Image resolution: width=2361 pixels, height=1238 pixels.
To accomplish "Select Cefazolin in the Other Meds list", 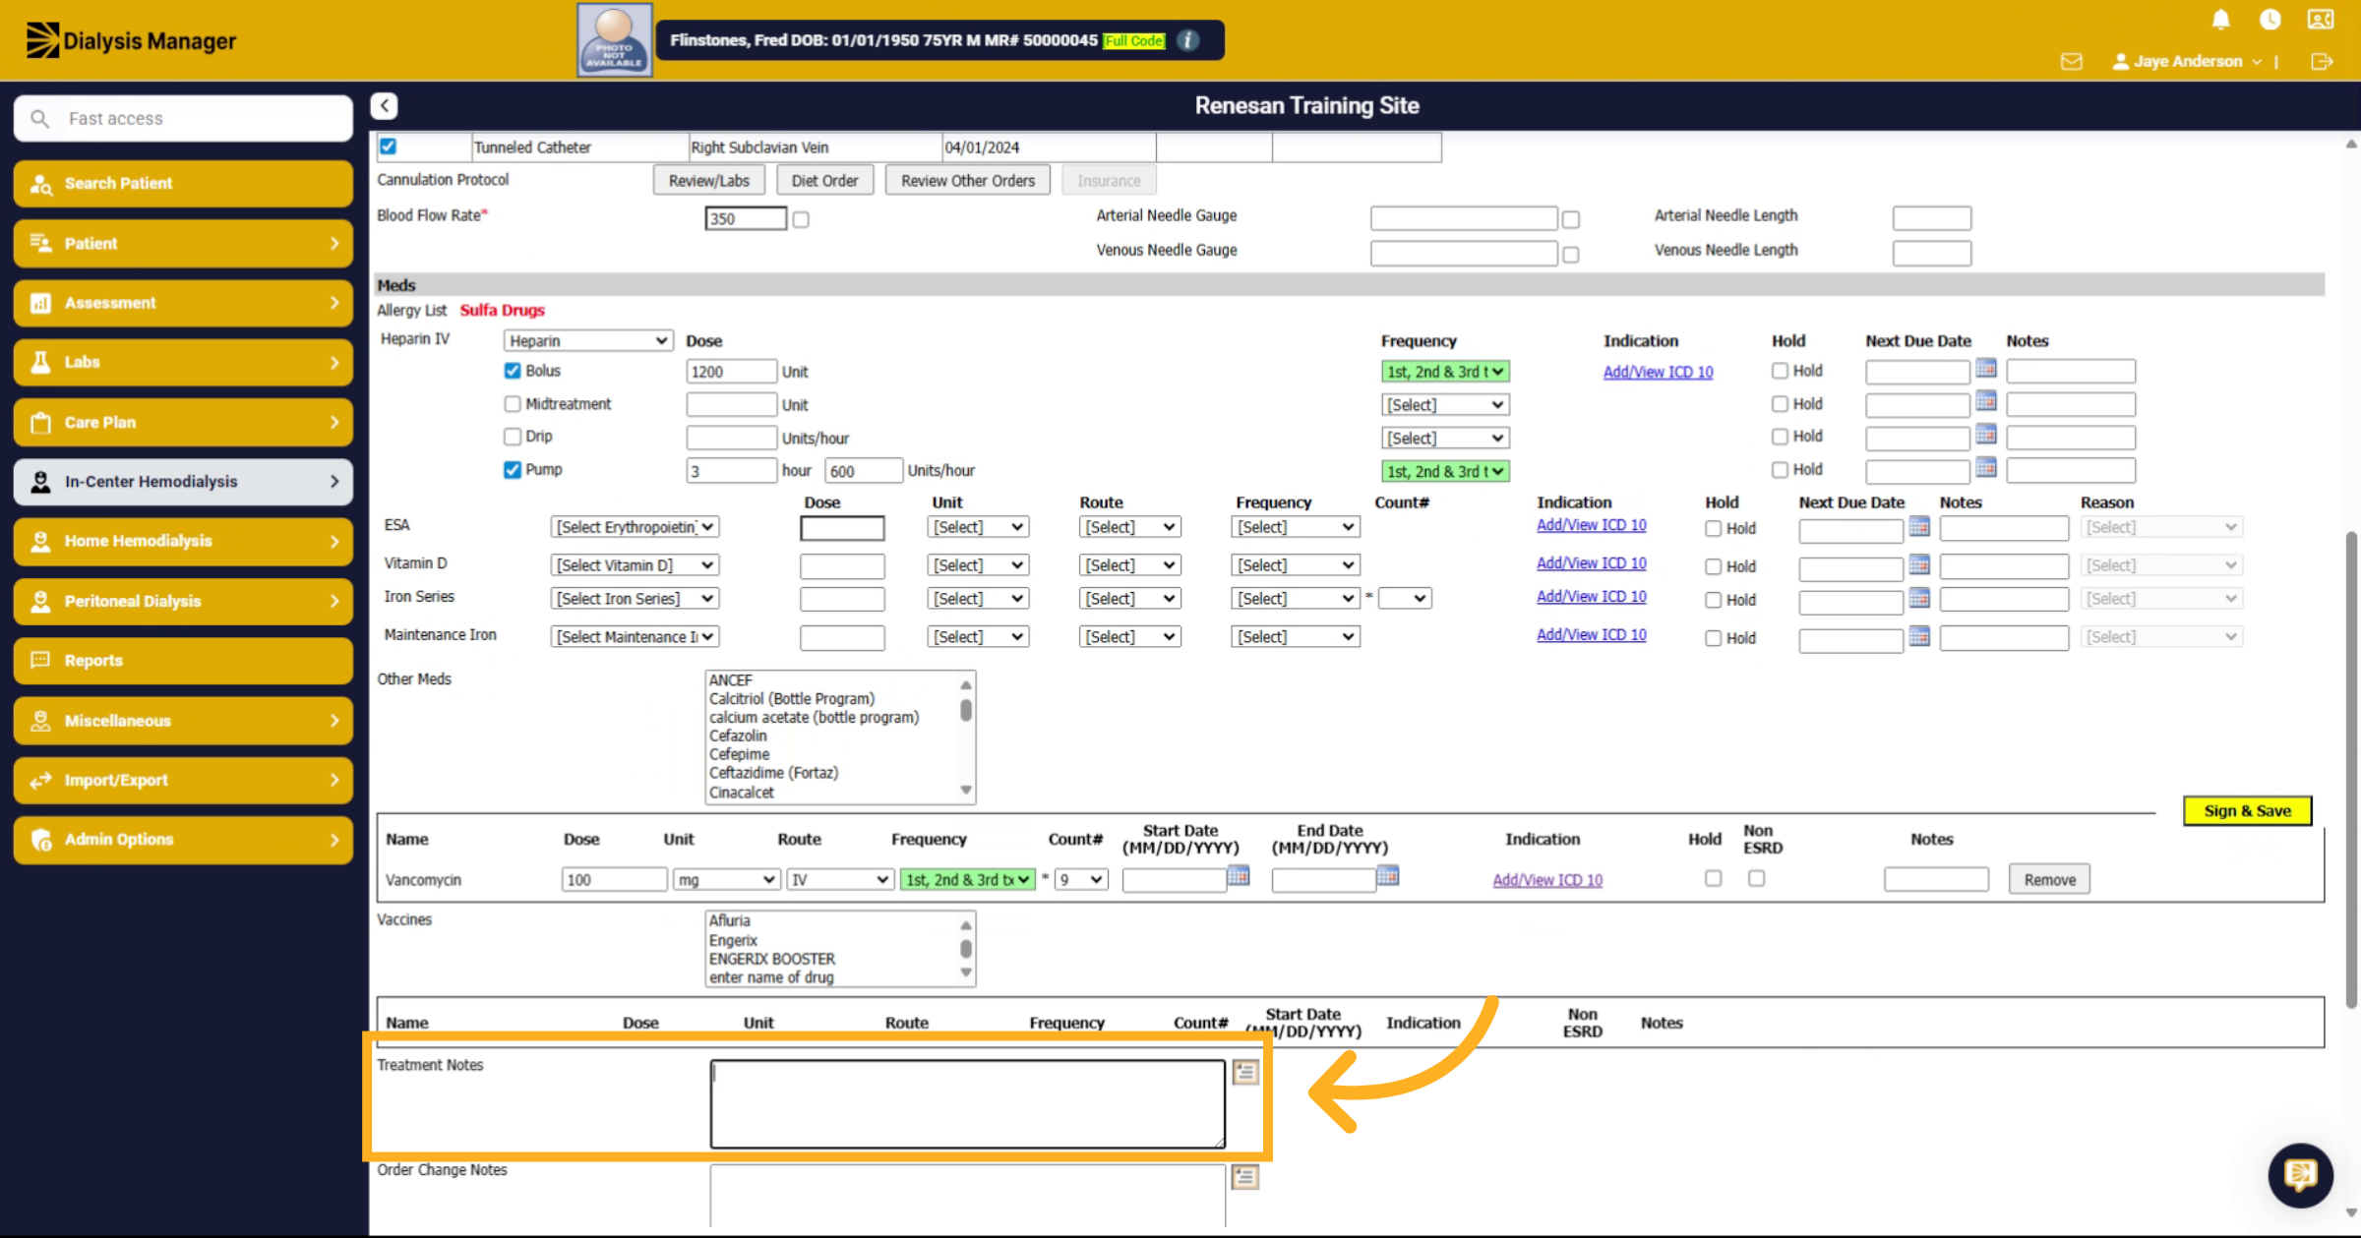I will tap(738, 736).
